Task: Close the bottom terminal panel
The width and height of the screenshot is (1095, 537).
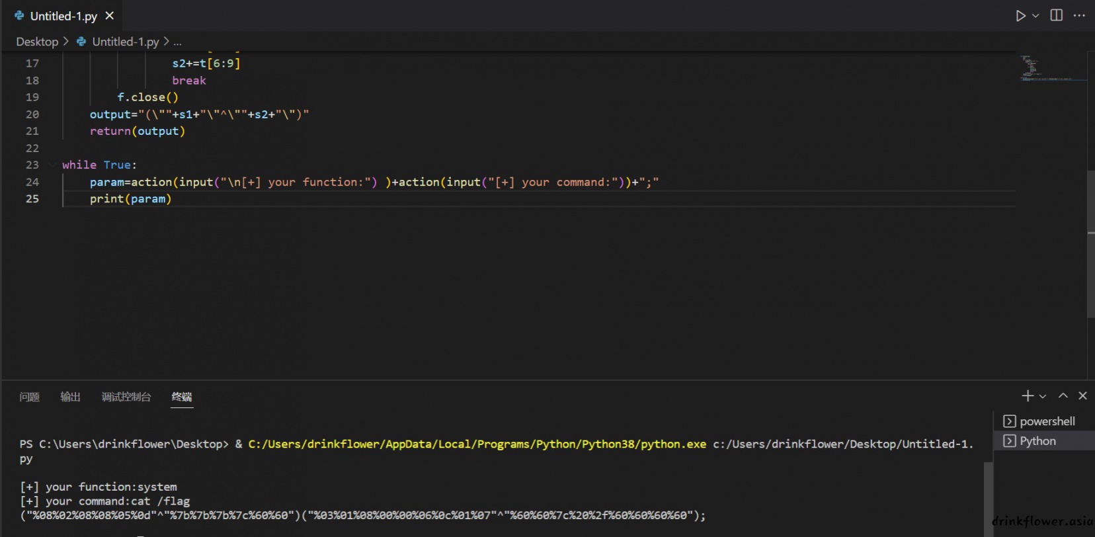Action: point(1082,396)
